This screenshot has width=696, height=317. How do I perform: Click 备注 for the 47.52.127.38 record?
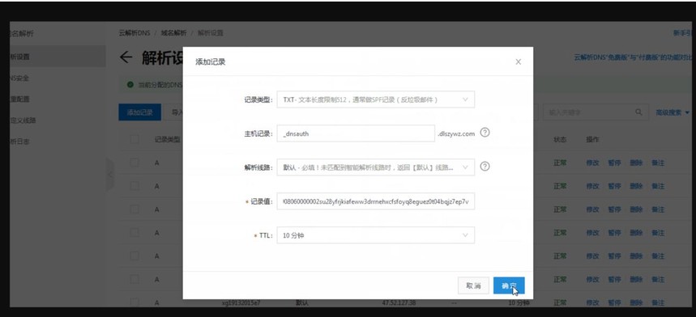(658, 302)
